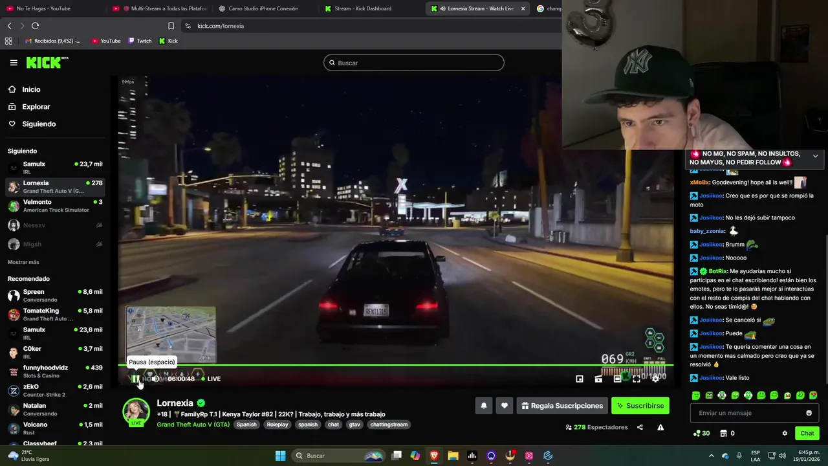Open Explorar in sidebar
Image resolution: width=828 pixels, height=466 pixels.
coord(36,107)
